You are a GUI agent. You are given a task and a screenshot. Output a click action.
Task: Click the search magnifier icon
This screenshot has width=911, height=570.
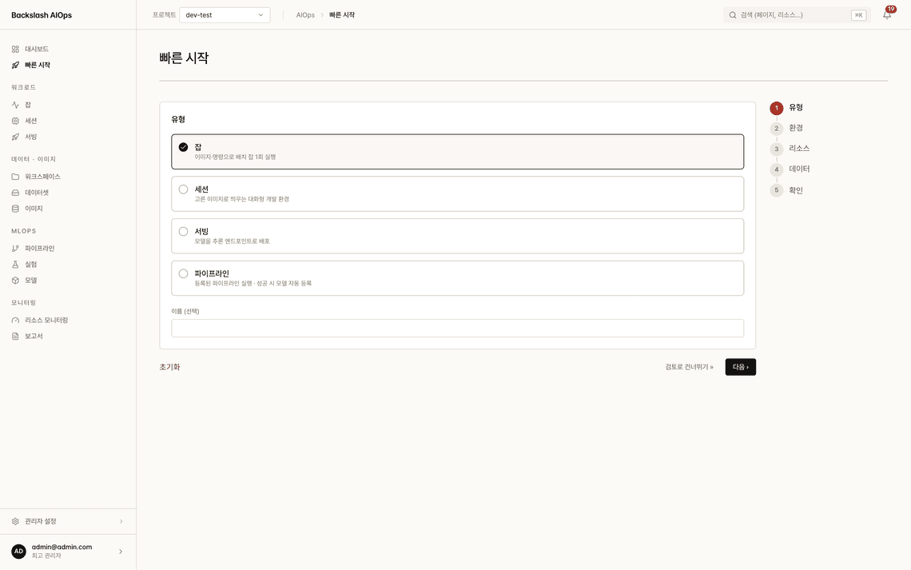pos(733,15)
